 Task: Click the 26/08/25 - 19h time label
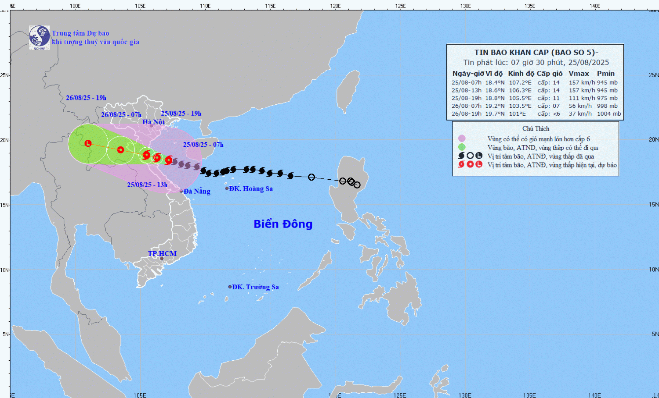click(x=86, y=98)
